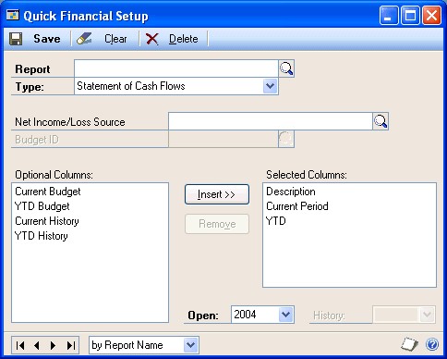
Task: Go to last record navigation arrow
Action: [71, 345]
